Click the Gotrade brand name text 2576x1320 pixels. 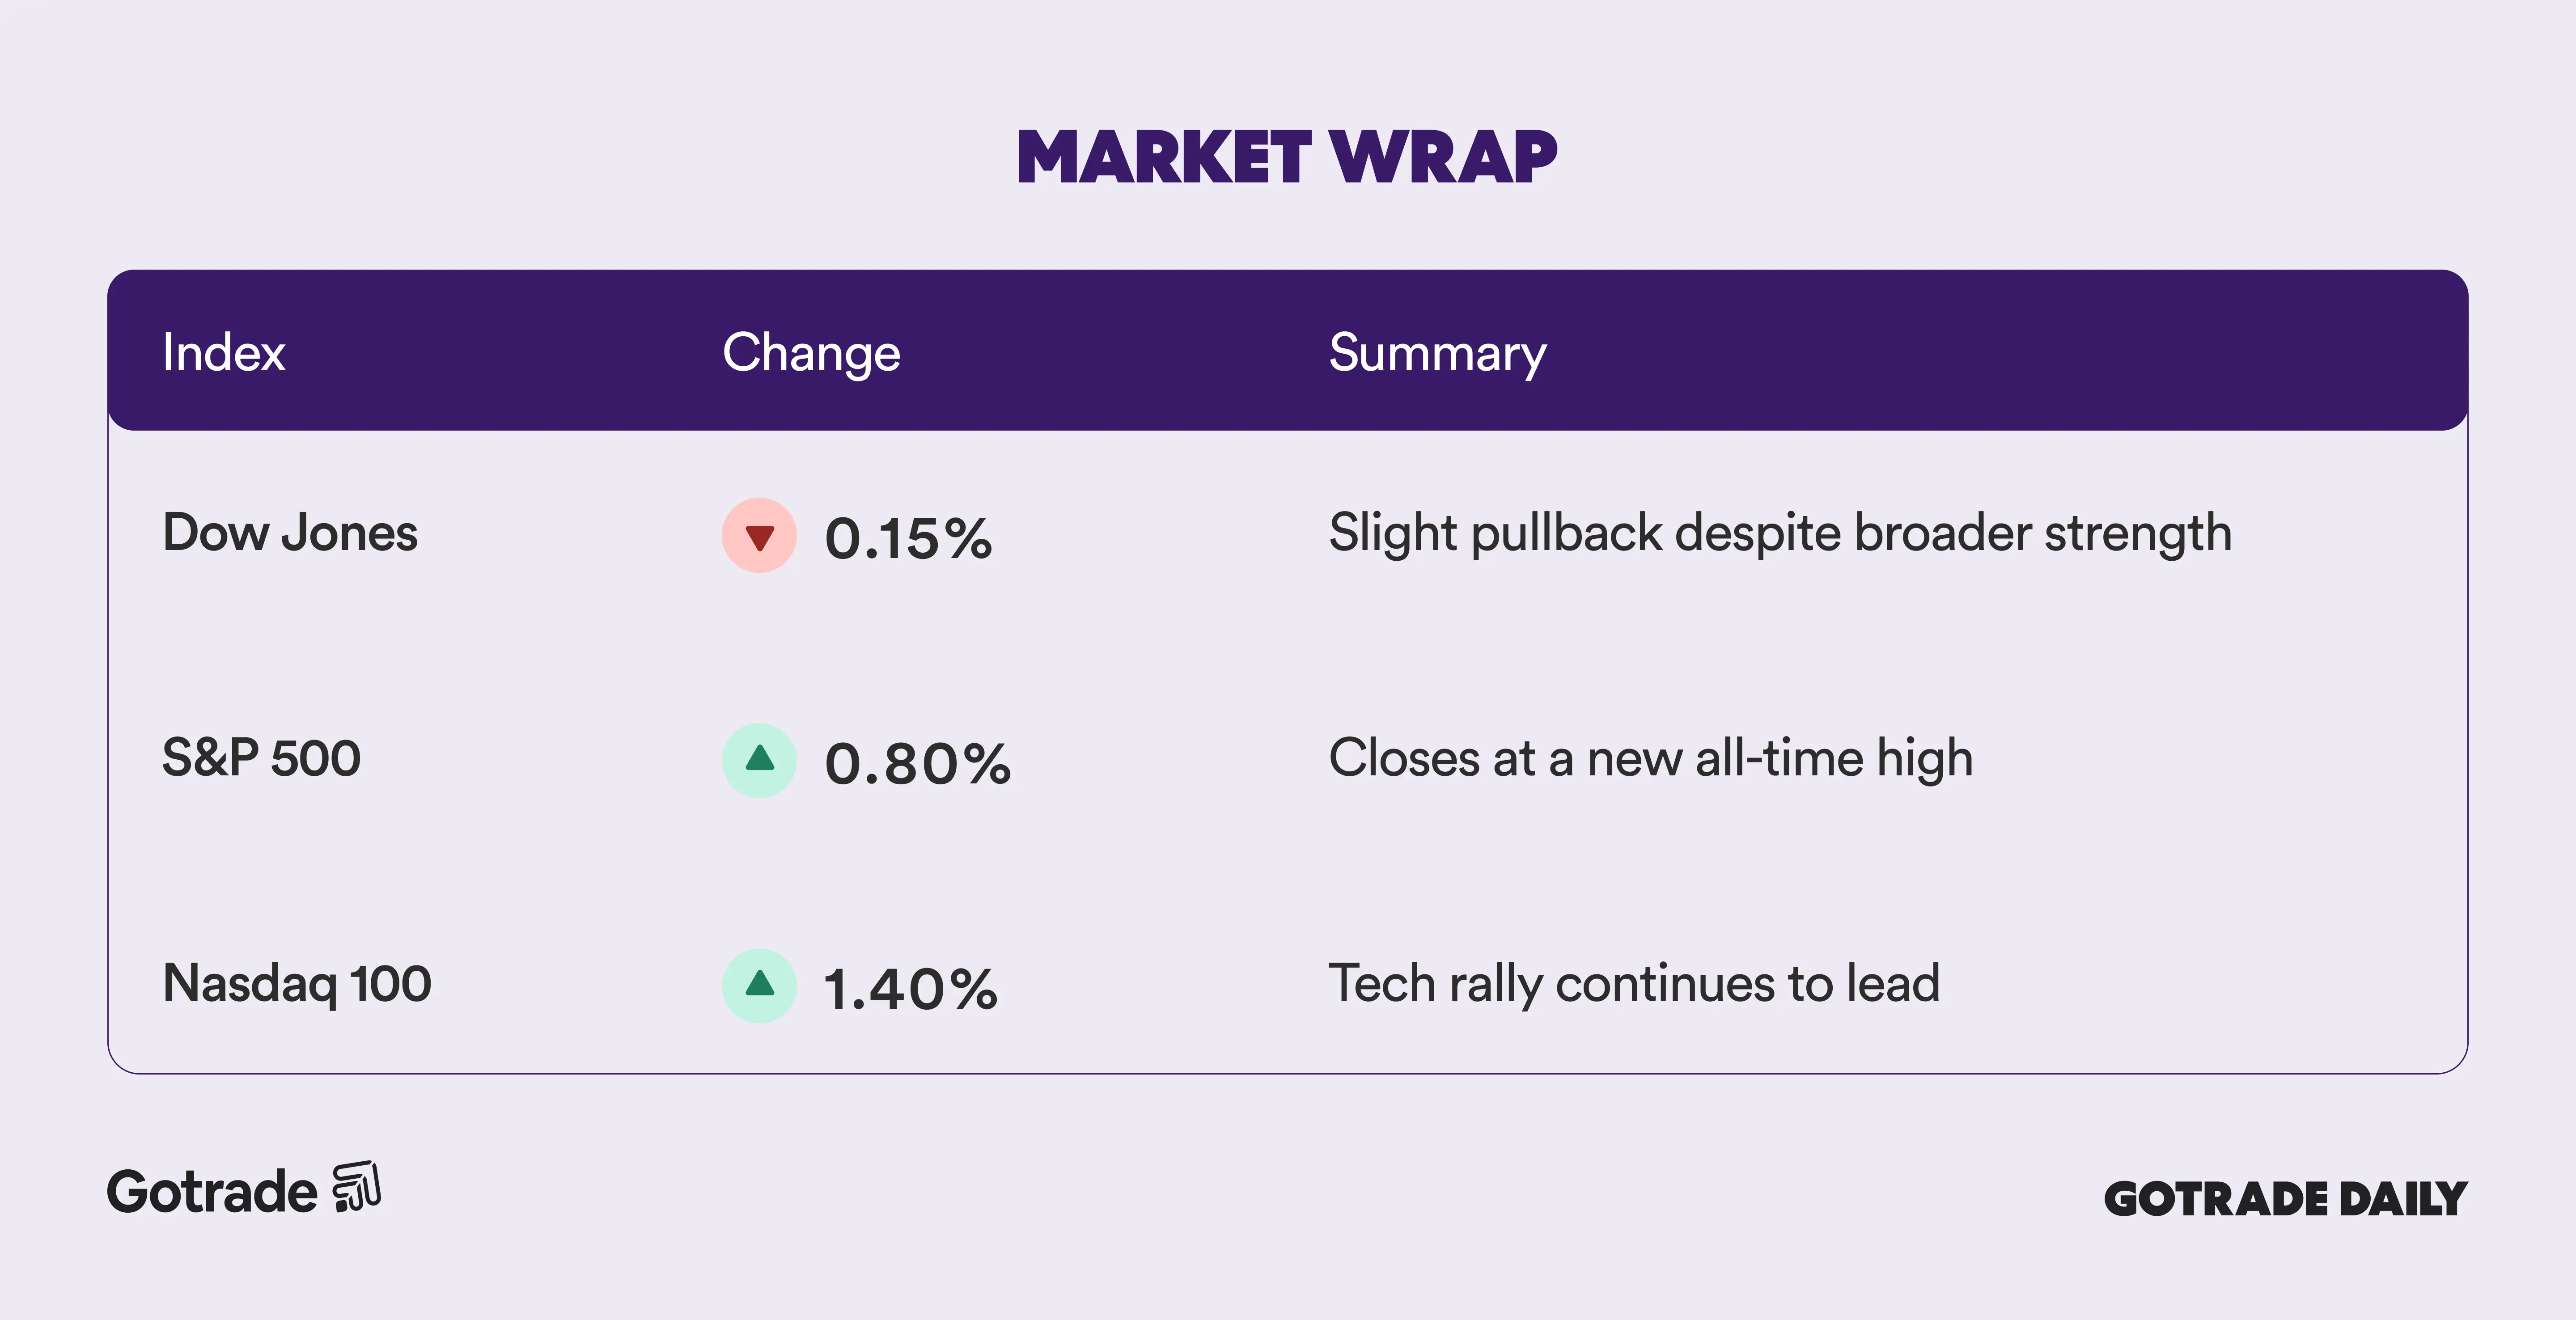click(212, 1192)
